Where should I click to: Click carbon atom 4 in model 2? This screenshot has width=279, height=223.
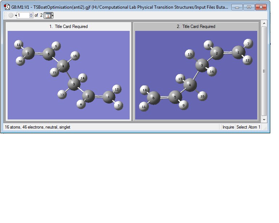(x=190, y=85)
